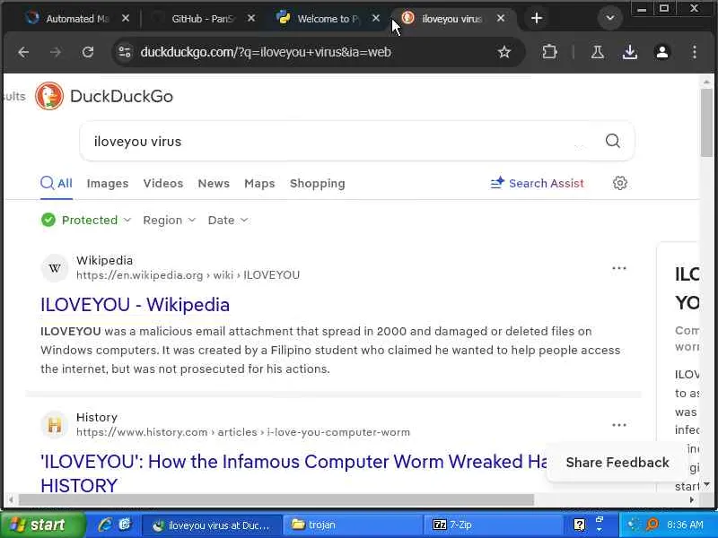Reload the page with the refresh icon

tap(88, 53)
